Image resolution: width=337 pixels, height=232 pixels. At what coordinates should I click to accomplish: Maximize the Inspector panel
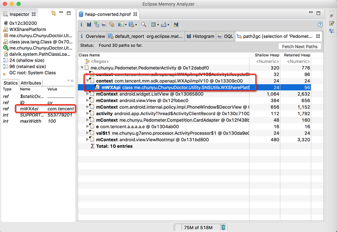pyautogui.click(x=69, y=13)
